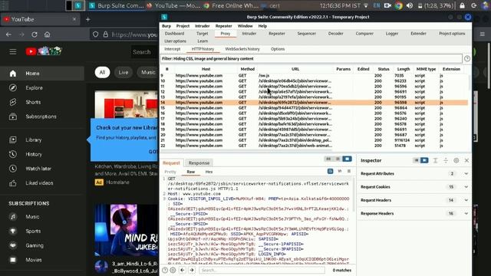Select history row 21 desktop_pol request
Viewport: 491px width, 276px height.
point(314,140)
